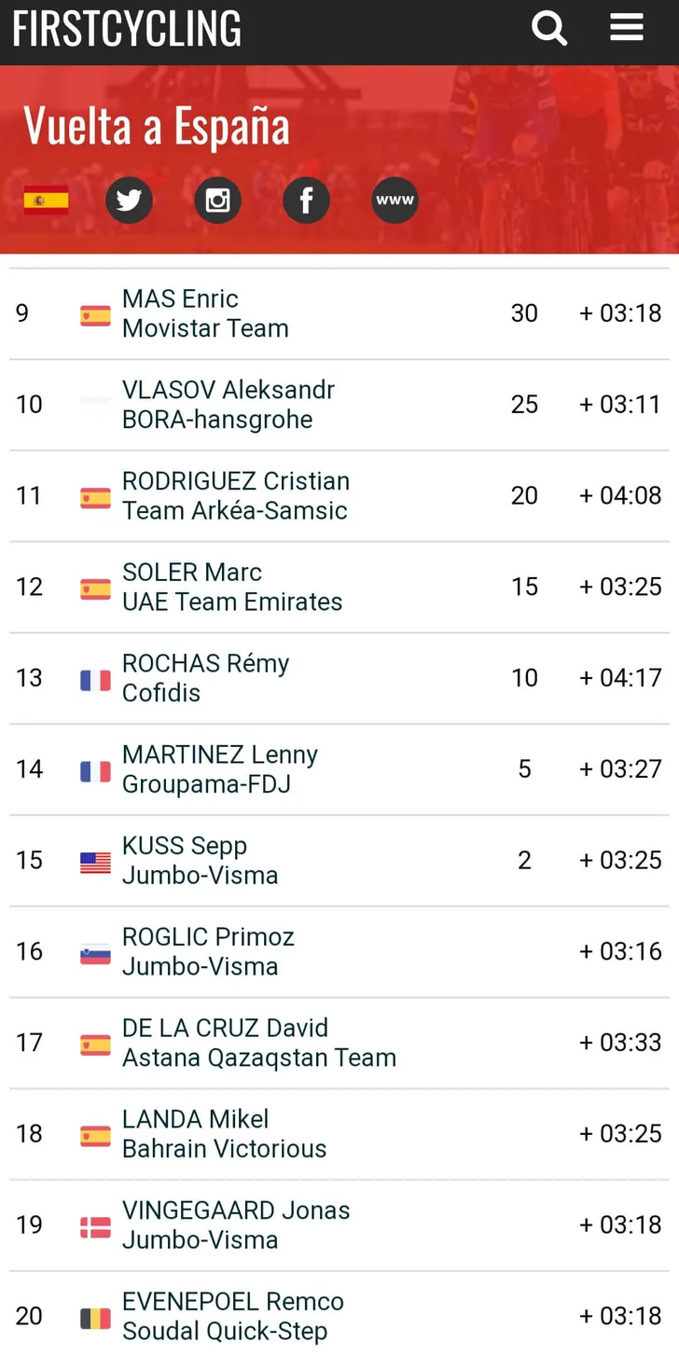Open team BORA-hansgrohe
The image size is (679, 1356).
click(x=217, y=420)
